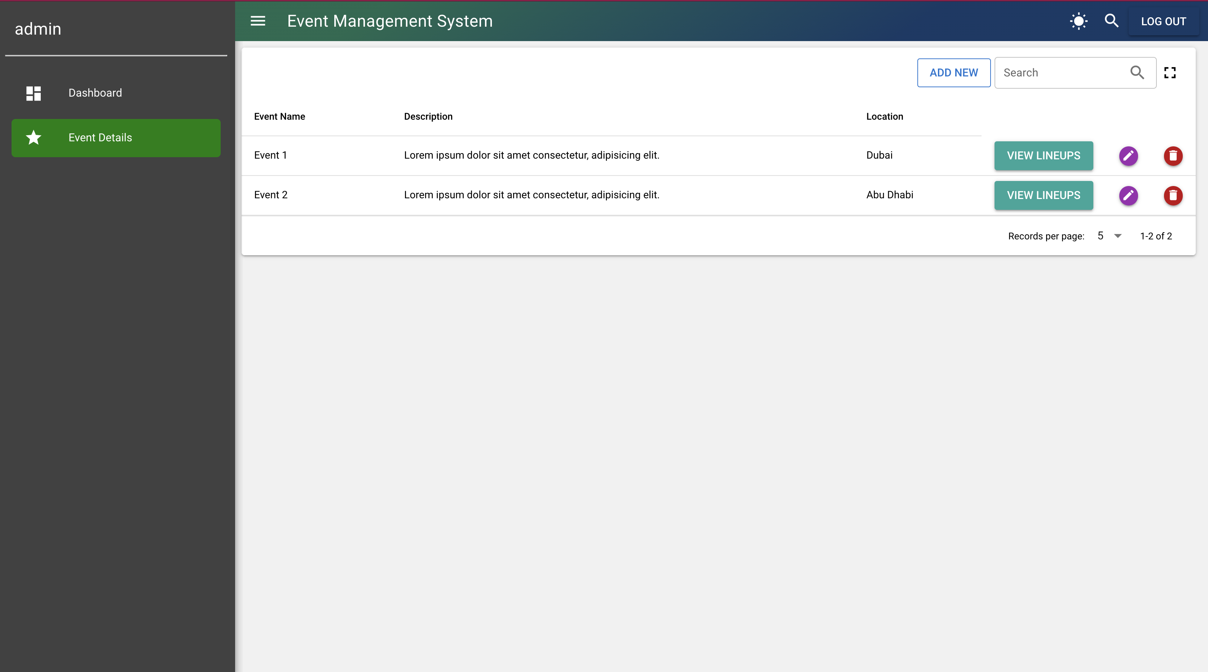Click the fullscreen expand icon left of ADD NEW
Image resolution: width=1208 pixels, height=672 pixels.
pyautogui.click(x=1170, y=72)
